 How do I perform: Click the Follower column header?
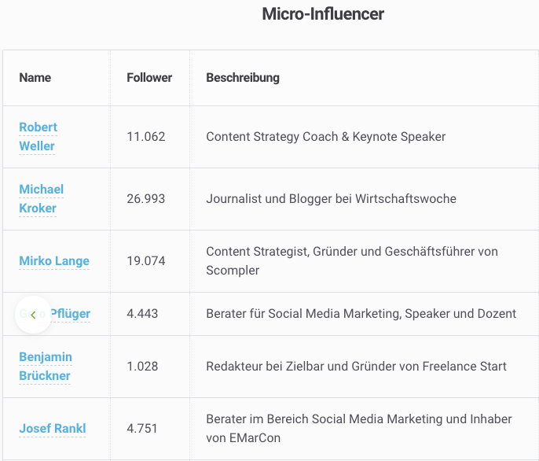tap(149, 77)
